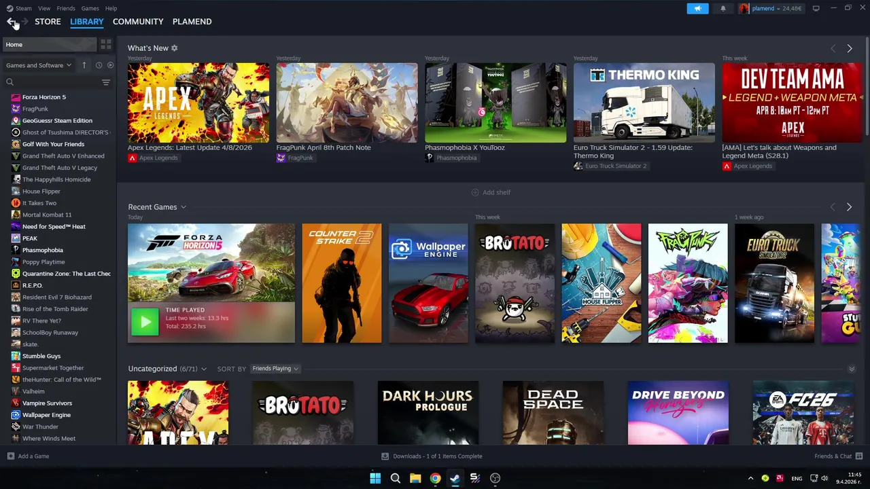The width and height of the screenshot is (870, 489).
Task: Open the View menu
Action: [44, 8]
